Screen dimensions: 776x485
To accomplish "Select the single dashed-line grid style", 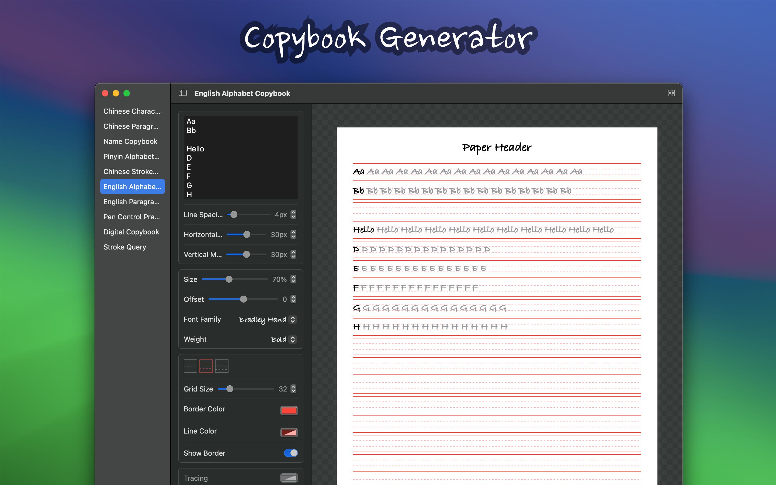I will [190, 366].
